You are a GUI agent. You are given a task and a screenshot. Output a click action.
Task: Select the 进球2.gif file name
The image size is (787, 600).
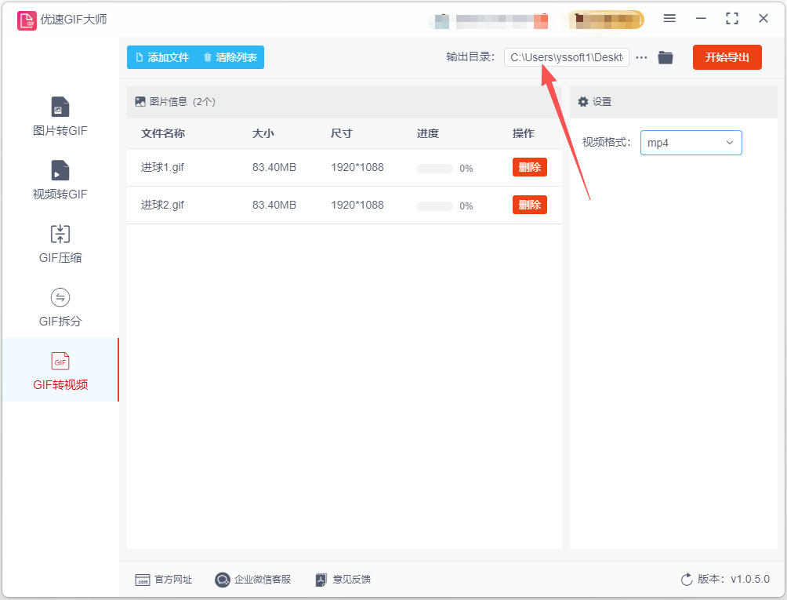[x=162, y=205]
